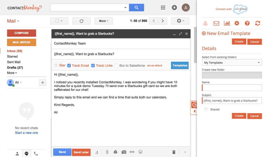Click 'Start a new one' chat link

point(26,133)
